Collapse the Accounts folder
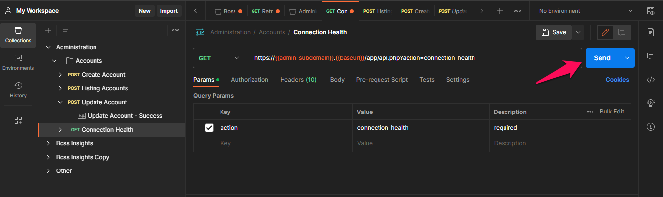This screenshot has width=663, height=197. pyautogui.click(x=55, y=61)
